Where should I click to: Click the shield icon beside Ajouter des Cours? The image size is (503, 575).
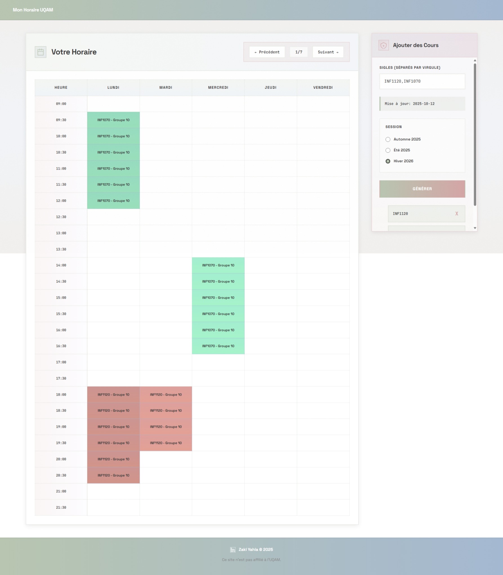[383, 45]
